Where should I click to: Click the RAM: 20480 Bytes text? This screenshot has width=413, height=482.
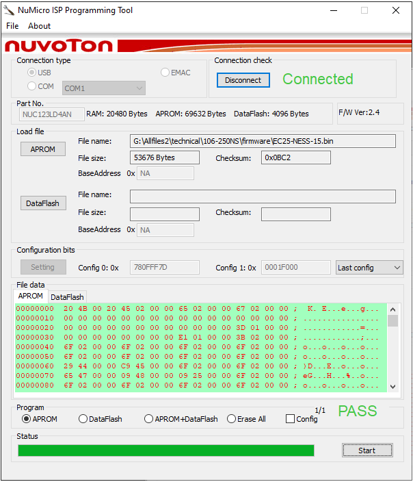click(x=117, y=114)
